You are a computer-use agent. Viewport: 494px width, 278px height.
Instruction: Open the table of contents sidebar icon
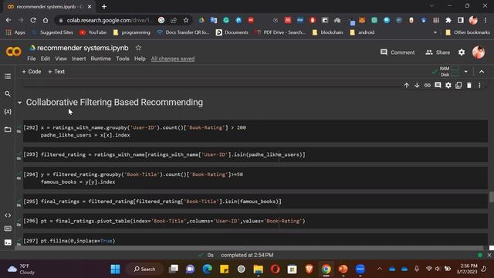(8, 76)
